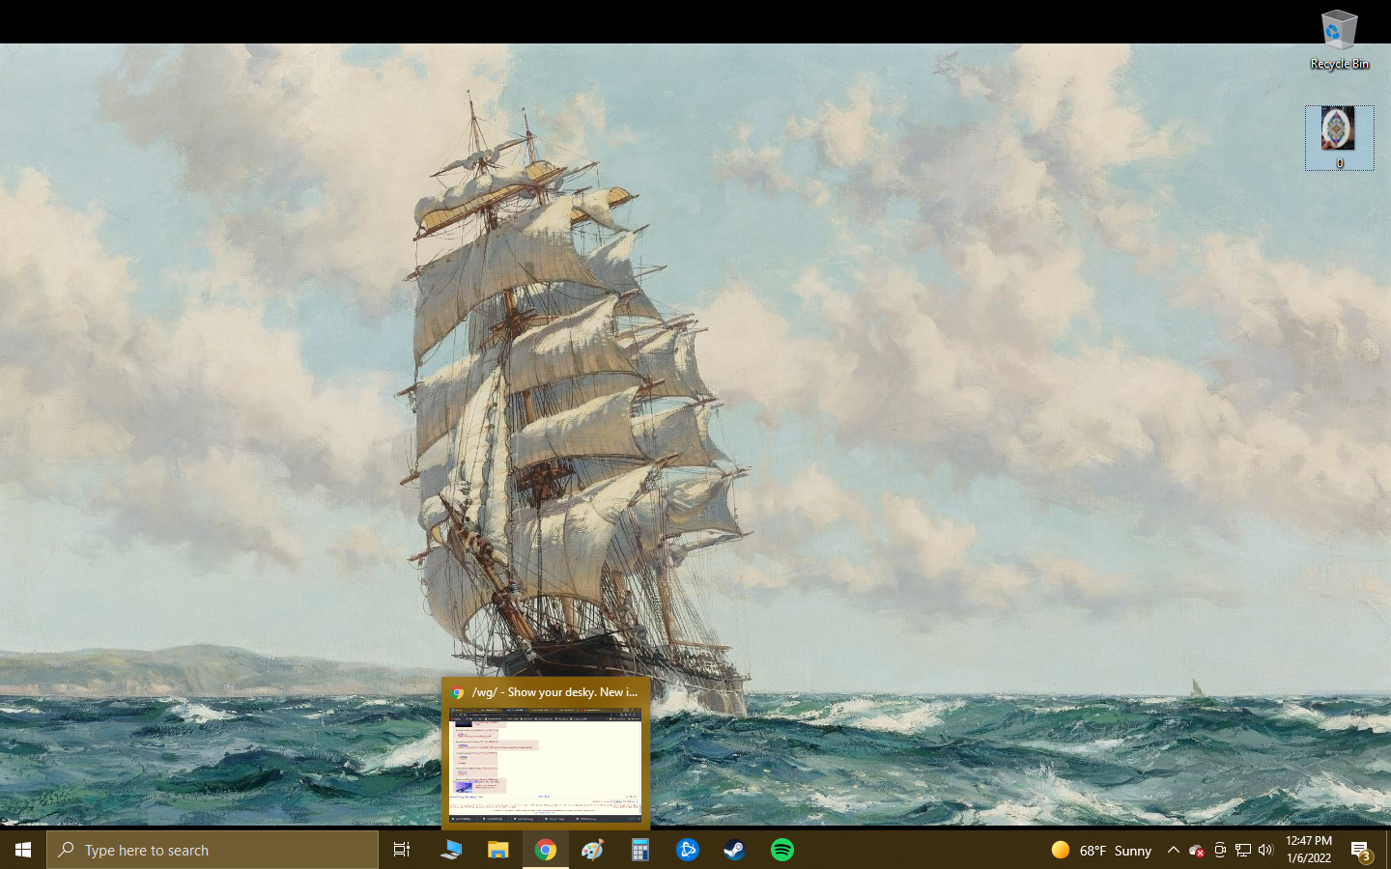Open the Recycle Bin desktop icon
Viewport: 1391px width, 869px height.
click(1339, 39)
